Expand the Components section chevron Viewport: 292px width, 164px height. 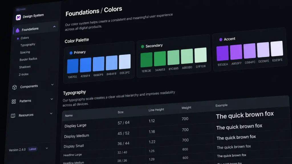(52, 85)
